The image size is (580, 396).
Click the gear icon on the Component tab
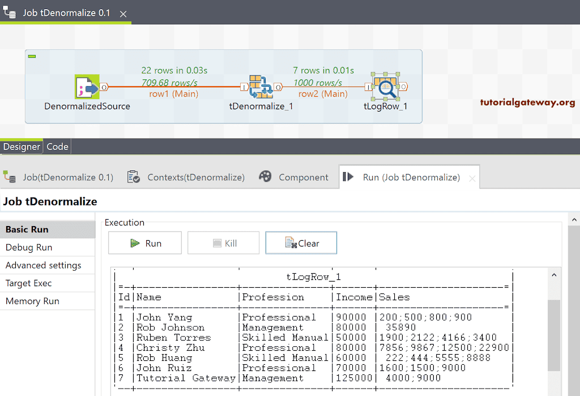tap(265, 177)
